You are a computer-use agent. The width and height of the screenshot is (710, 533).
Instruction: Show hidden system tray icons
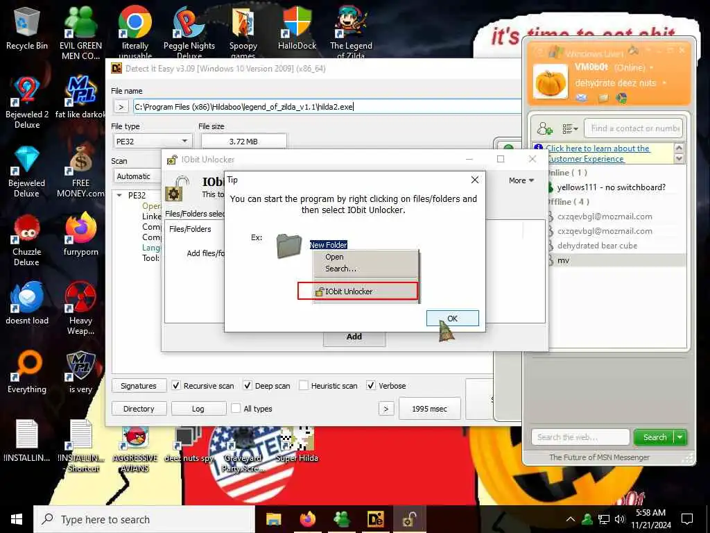pyautogui.click(x=570, y=519)
